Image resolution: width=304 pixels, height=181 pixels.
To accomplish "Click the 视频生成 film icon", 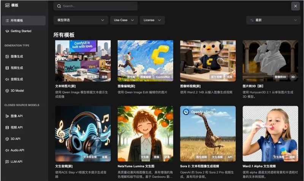I will tap(7, 68).
